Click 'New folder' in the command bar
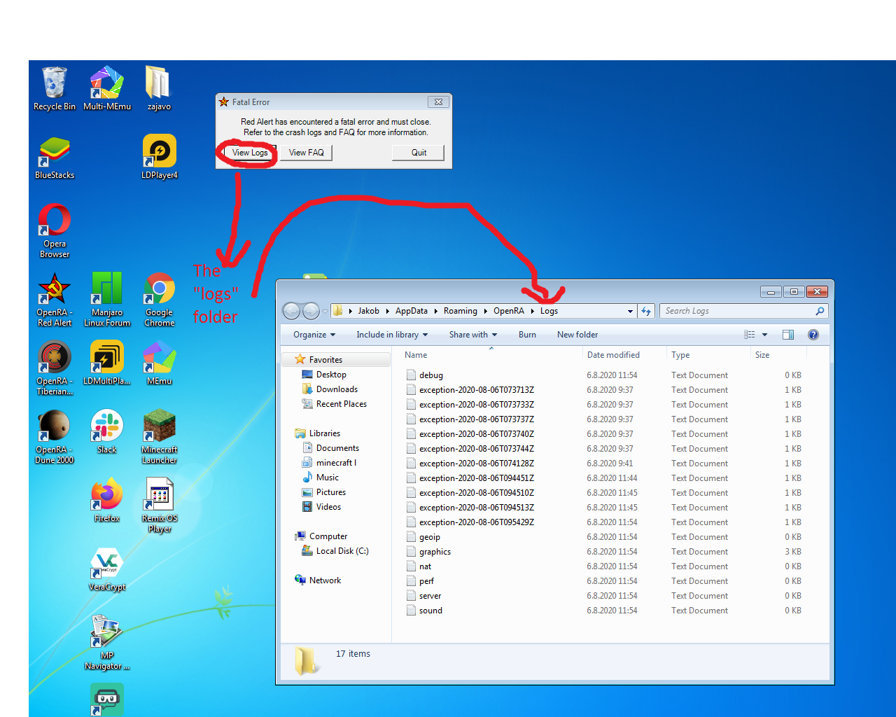 click(x=577, y=335)
